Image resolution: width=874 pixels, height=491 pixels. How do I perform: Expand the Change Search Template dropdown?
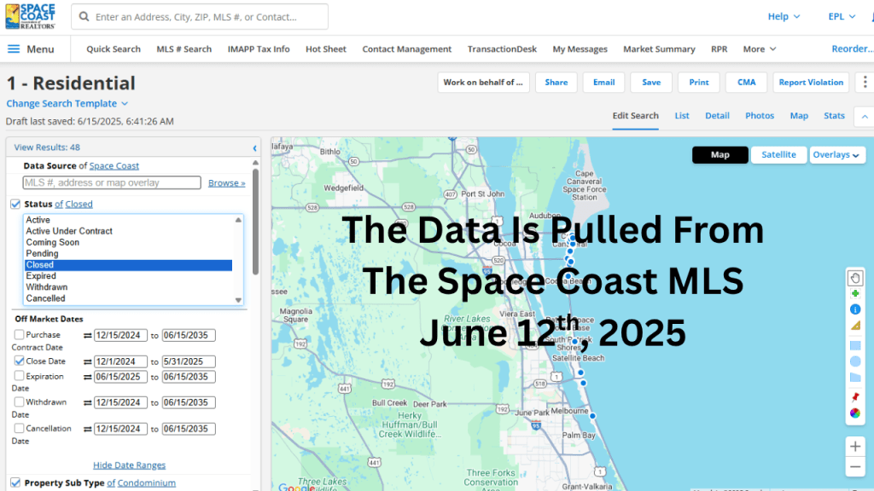pyautogui.click(x=67, y=103)
